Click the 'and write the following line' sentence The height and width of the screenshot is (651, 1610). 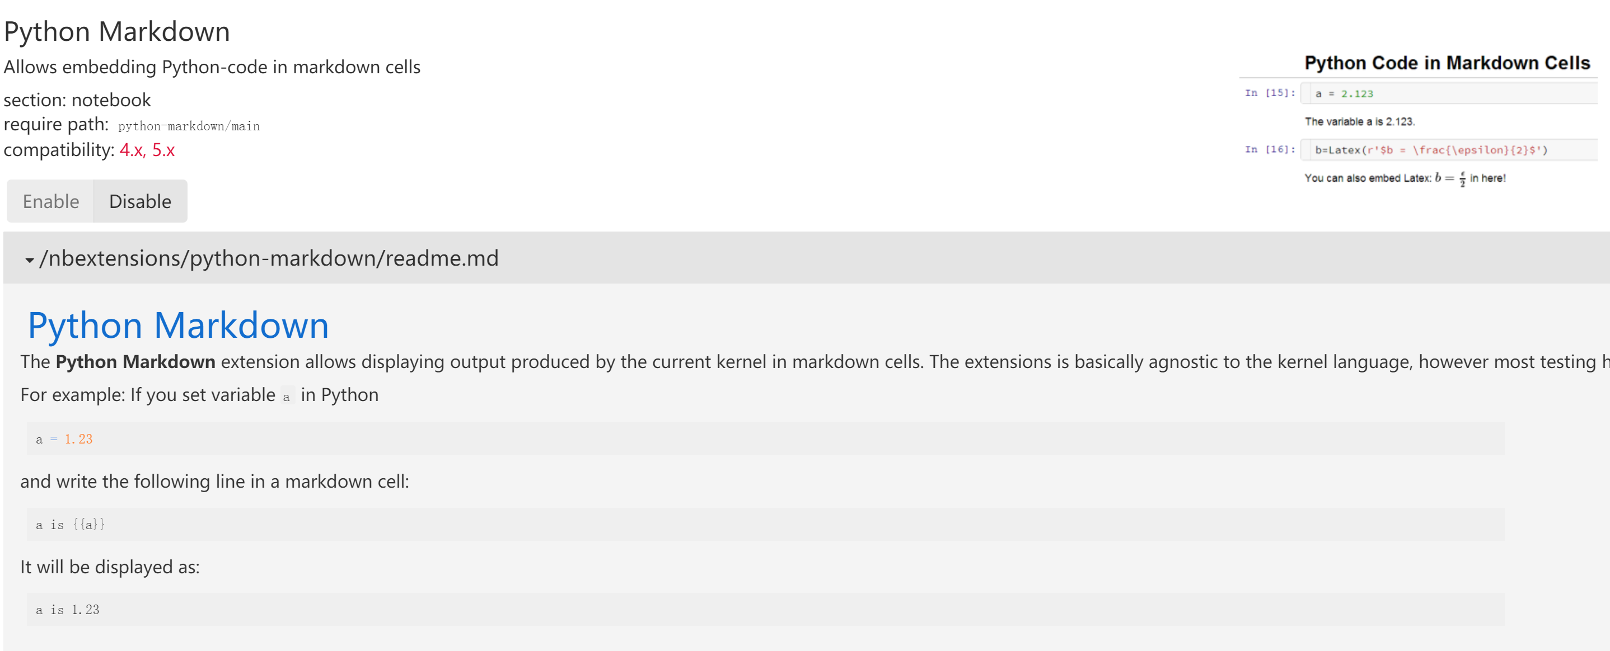[214, 481]
